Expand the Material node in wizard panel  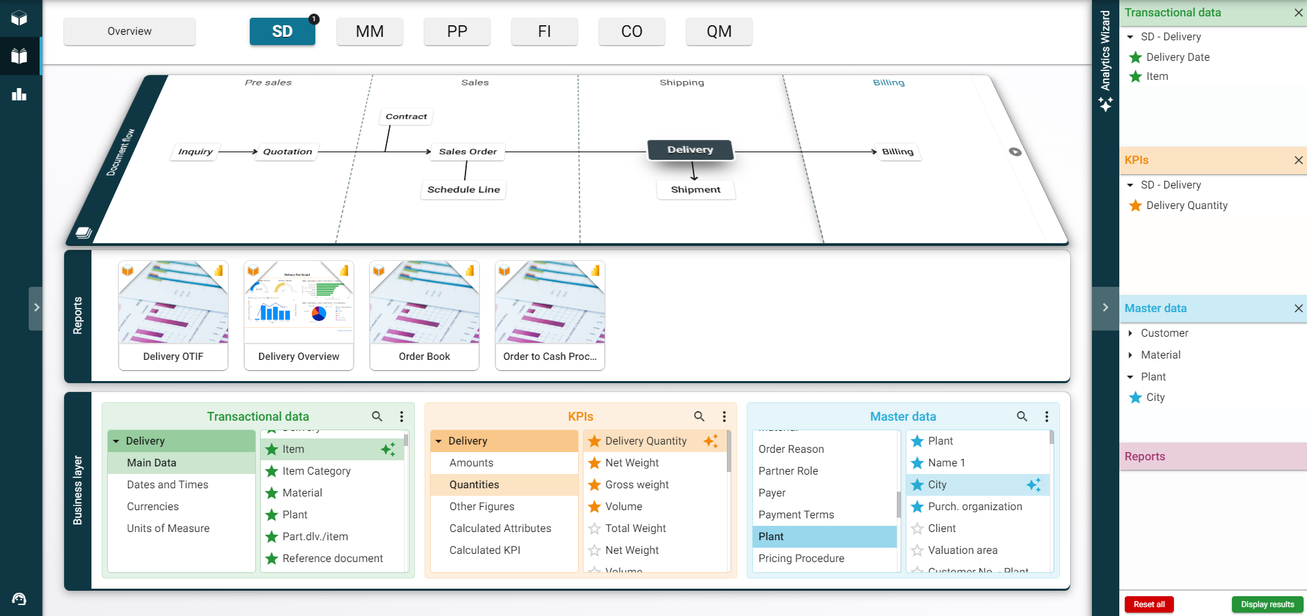pos(1131,355)
